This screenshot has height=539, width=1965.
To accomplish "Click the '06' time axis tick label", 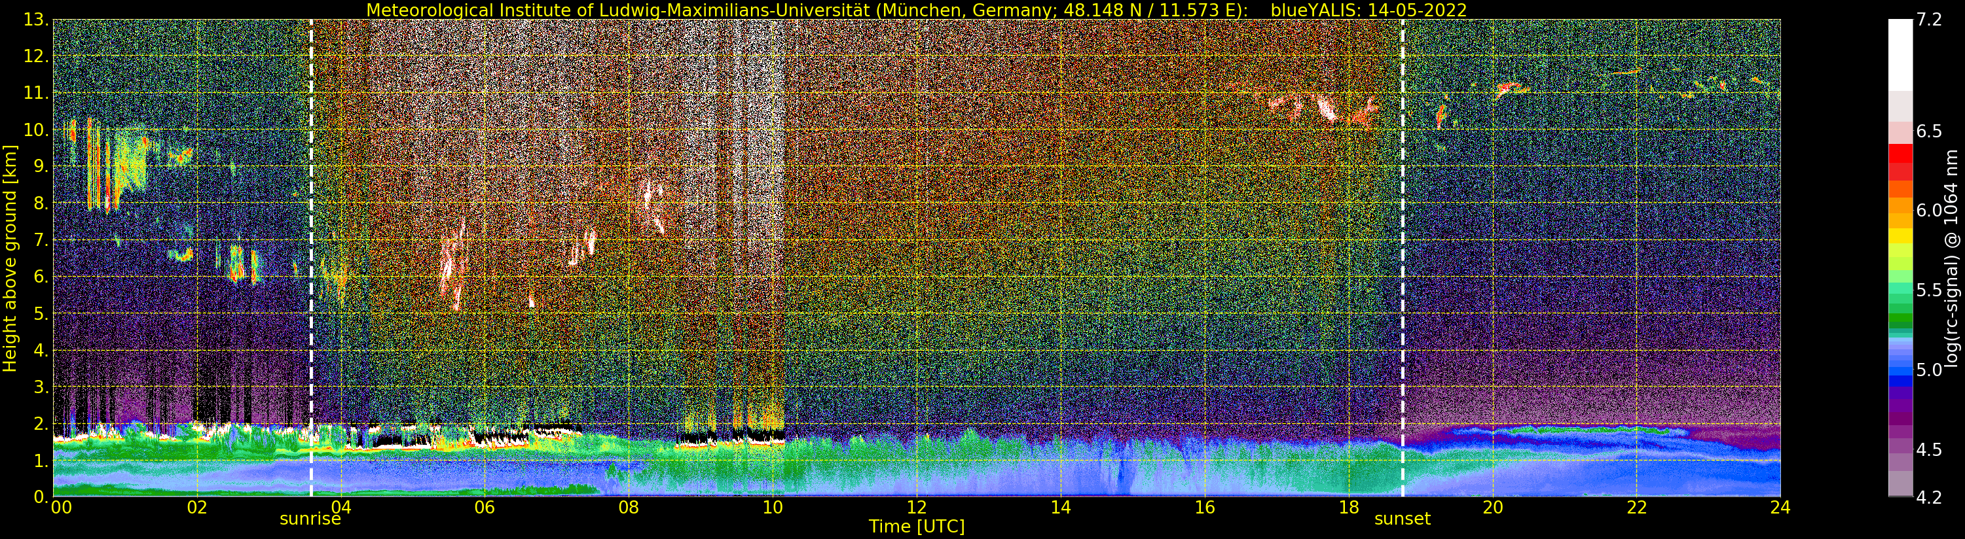I will pyautogui.click(x=485, y=507).
